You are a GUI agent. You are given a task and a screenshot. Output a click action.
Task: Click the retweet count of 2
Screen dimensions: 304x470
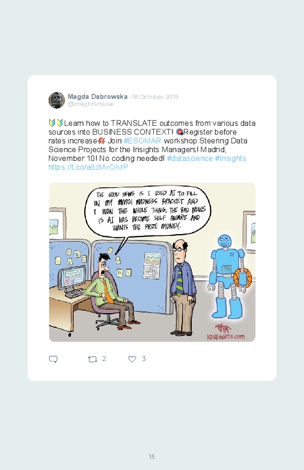[x=104, y=359]
